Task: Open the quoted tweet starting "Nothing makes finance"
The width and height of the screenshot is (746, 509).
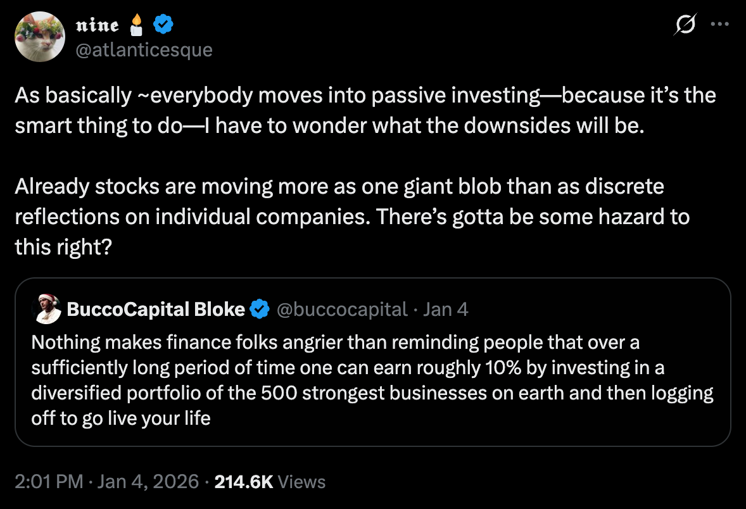Action: (x=372, y=380)
